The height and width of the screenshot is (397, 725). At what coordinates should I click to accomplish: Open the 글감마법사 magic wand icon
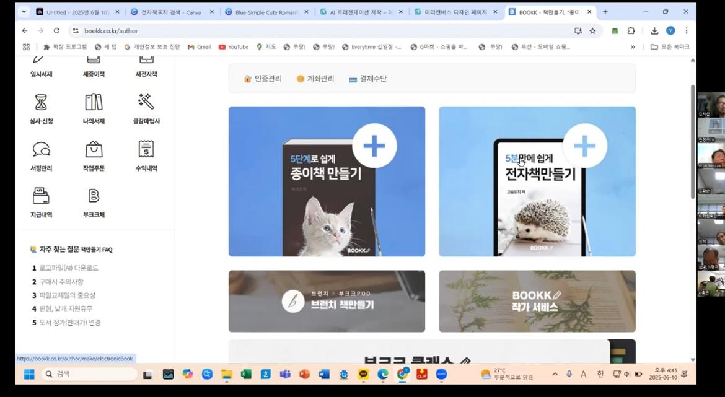click(146, 103)
